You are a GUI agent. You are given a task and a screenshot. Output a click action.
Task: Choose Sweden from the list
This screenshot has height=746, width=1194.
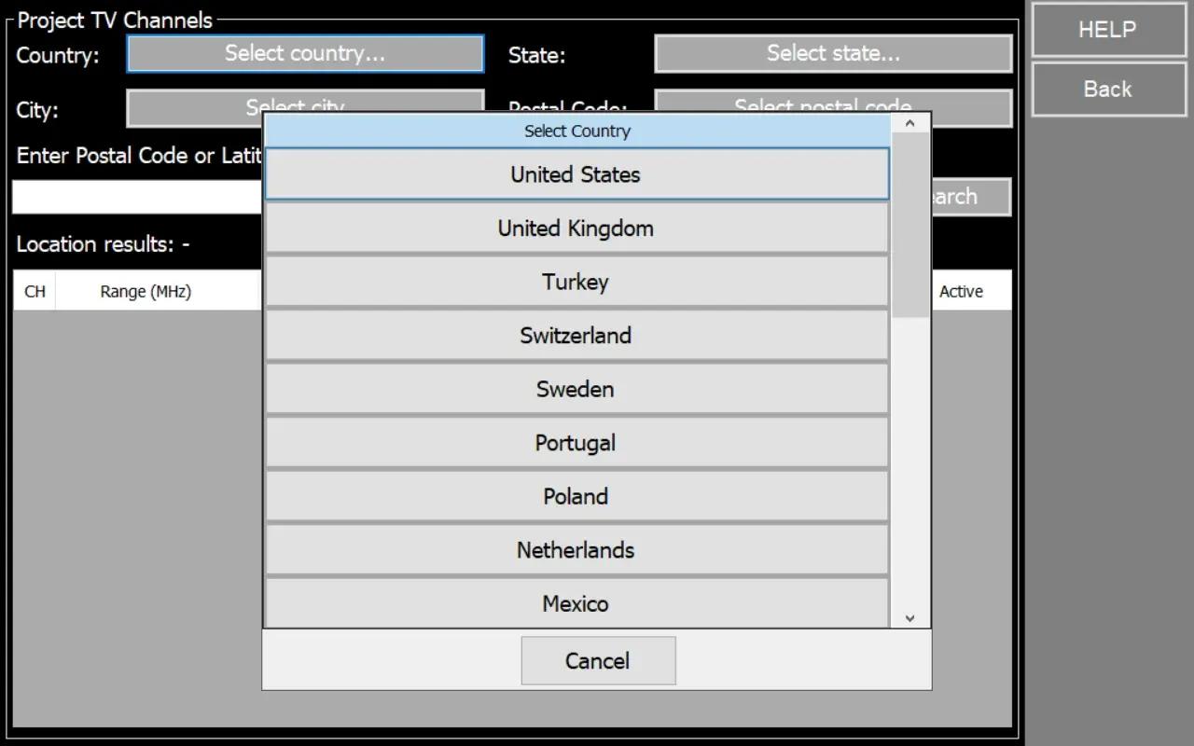pos(576,389)
